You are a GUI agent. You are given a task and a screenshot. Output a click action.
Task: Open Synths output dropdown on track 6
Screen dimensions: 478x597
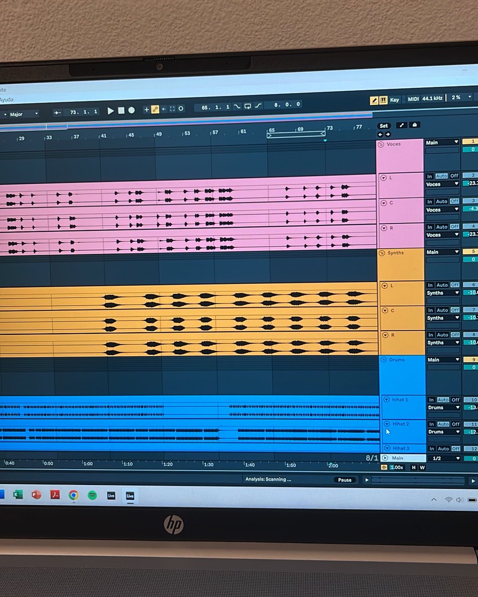pyautogui.click(x=443, y=293)
